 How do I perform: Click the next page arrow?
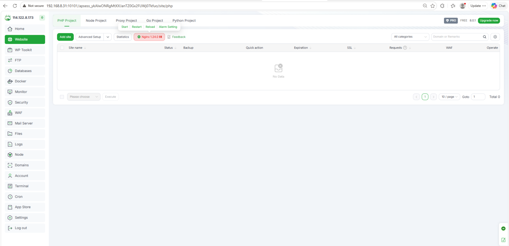[433, 97]
